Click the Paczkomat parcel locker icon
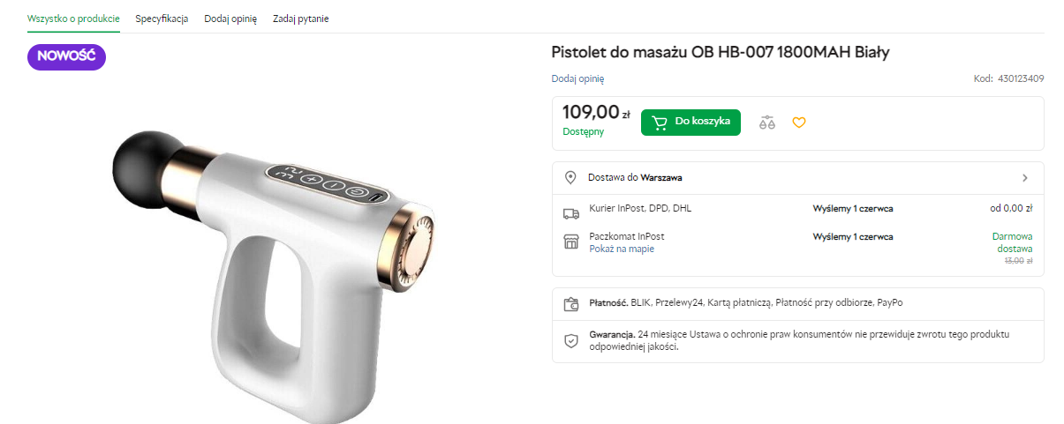1064x424 pixels. [570, 242]
